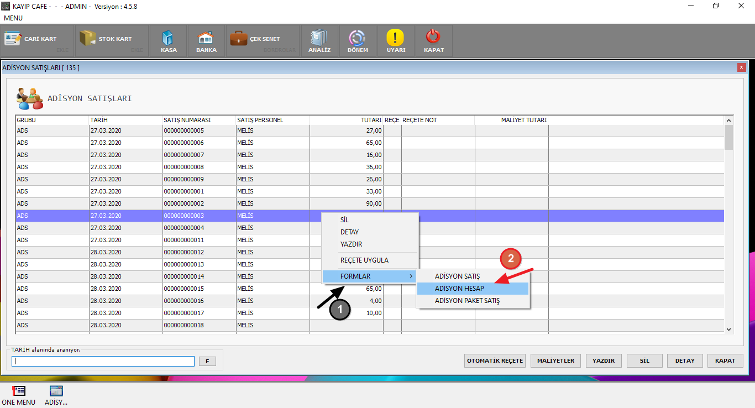Expand the FORMLAR submenu entry
This screenshot has height=408, width=755.
click(x=370, y=276)
